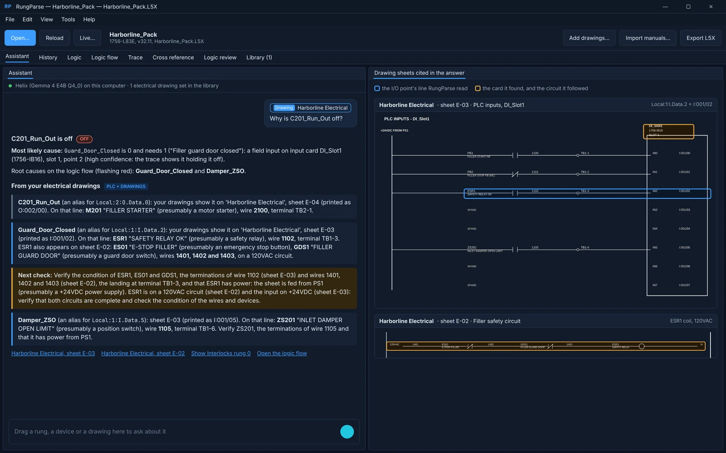Click Add drawings... button

click(589, 38)
